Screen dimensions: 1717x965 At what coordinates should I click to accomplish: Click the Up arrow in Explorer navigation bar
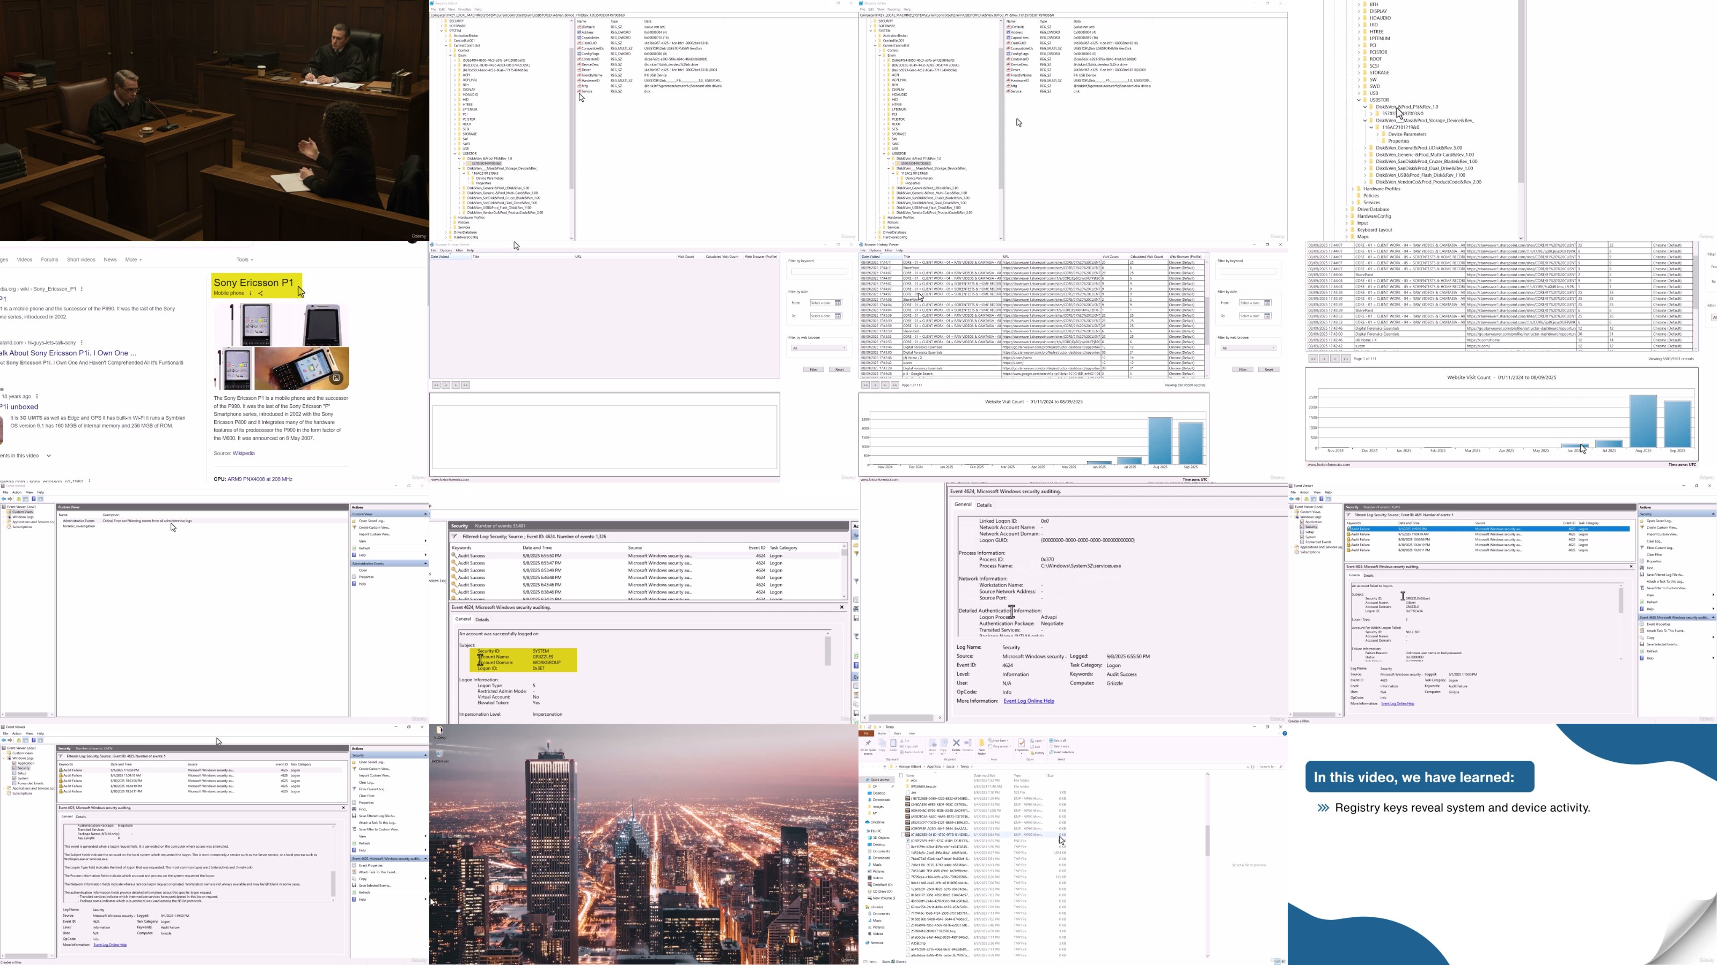(x=885, y=767)
